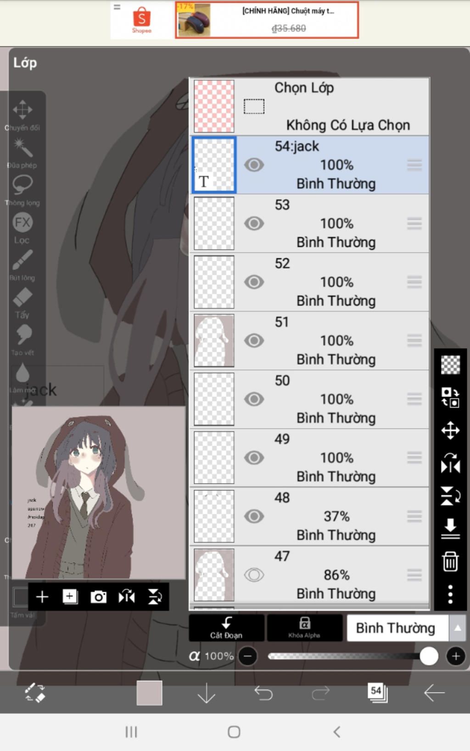470x751 pixels.
Task: Click the move layer arrows icon on right
Action: [x=450, y=430]
